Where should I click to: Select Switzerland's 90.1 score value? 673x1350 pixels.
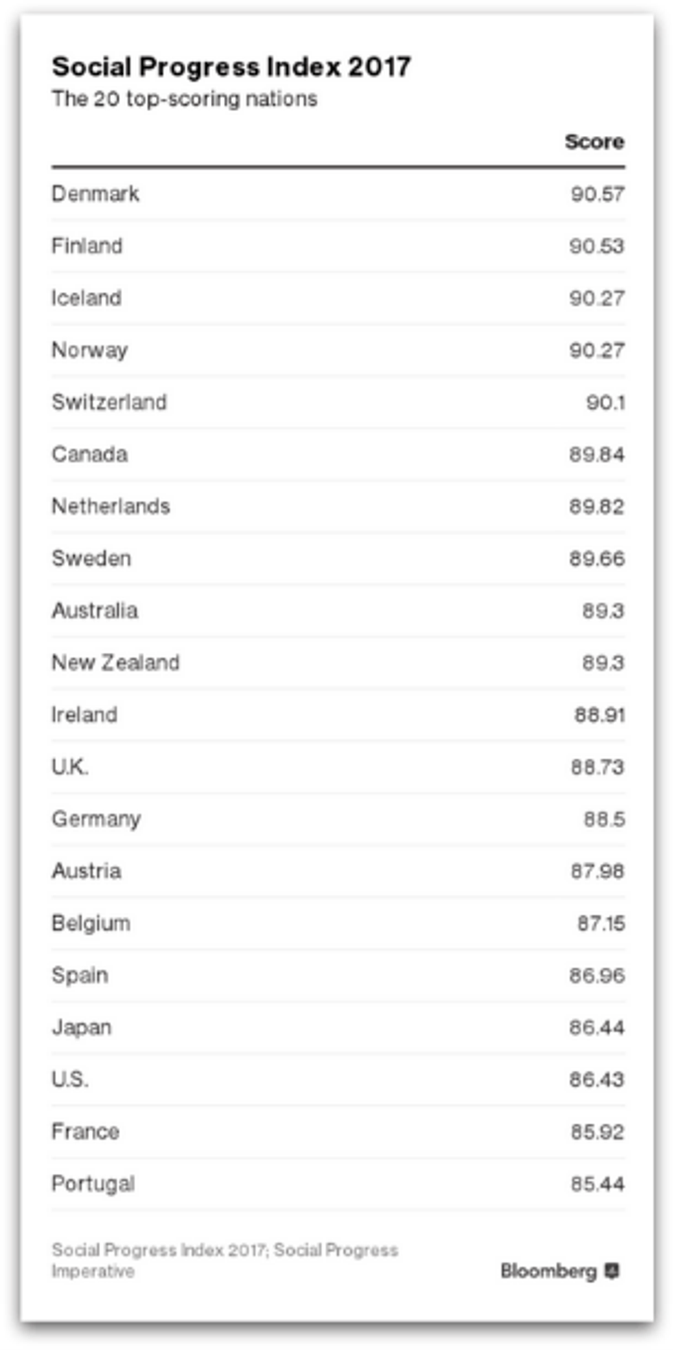point(605,402)
